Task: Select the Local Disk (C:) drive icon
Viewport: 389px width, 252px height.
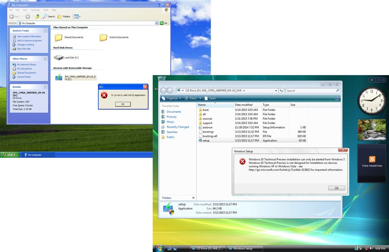Action: coord(59,57)
